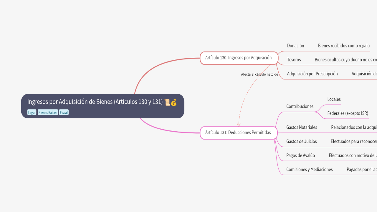This screenshot has height=212, width=377.
Task: Click the Federales (excepto ISR) leaf node
Action: [348, 113]
